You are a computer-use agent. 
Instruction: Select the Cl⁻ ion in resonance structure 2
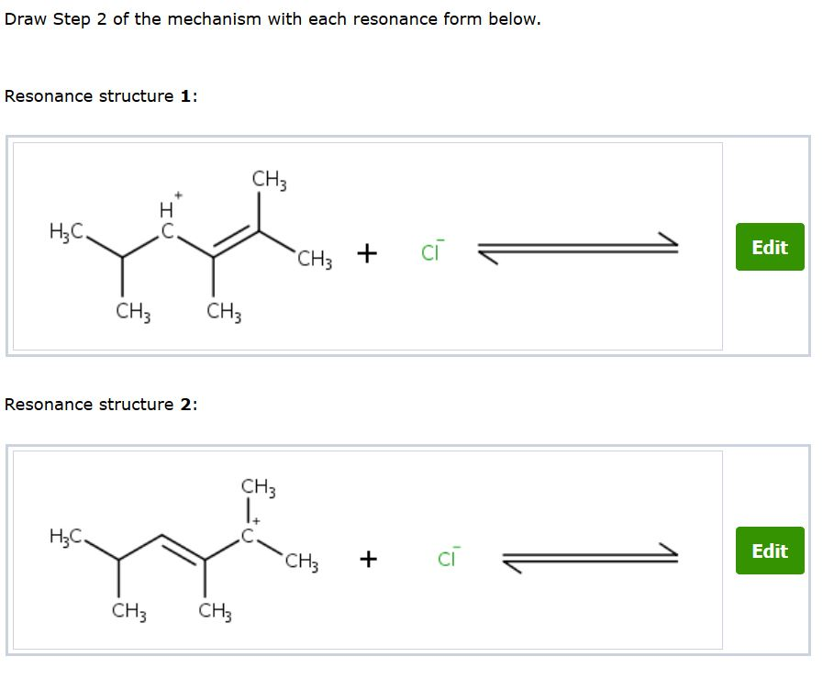[447, 556]
